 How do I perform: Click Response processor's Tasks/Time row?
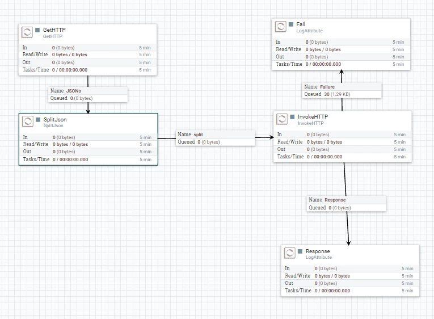350,291
